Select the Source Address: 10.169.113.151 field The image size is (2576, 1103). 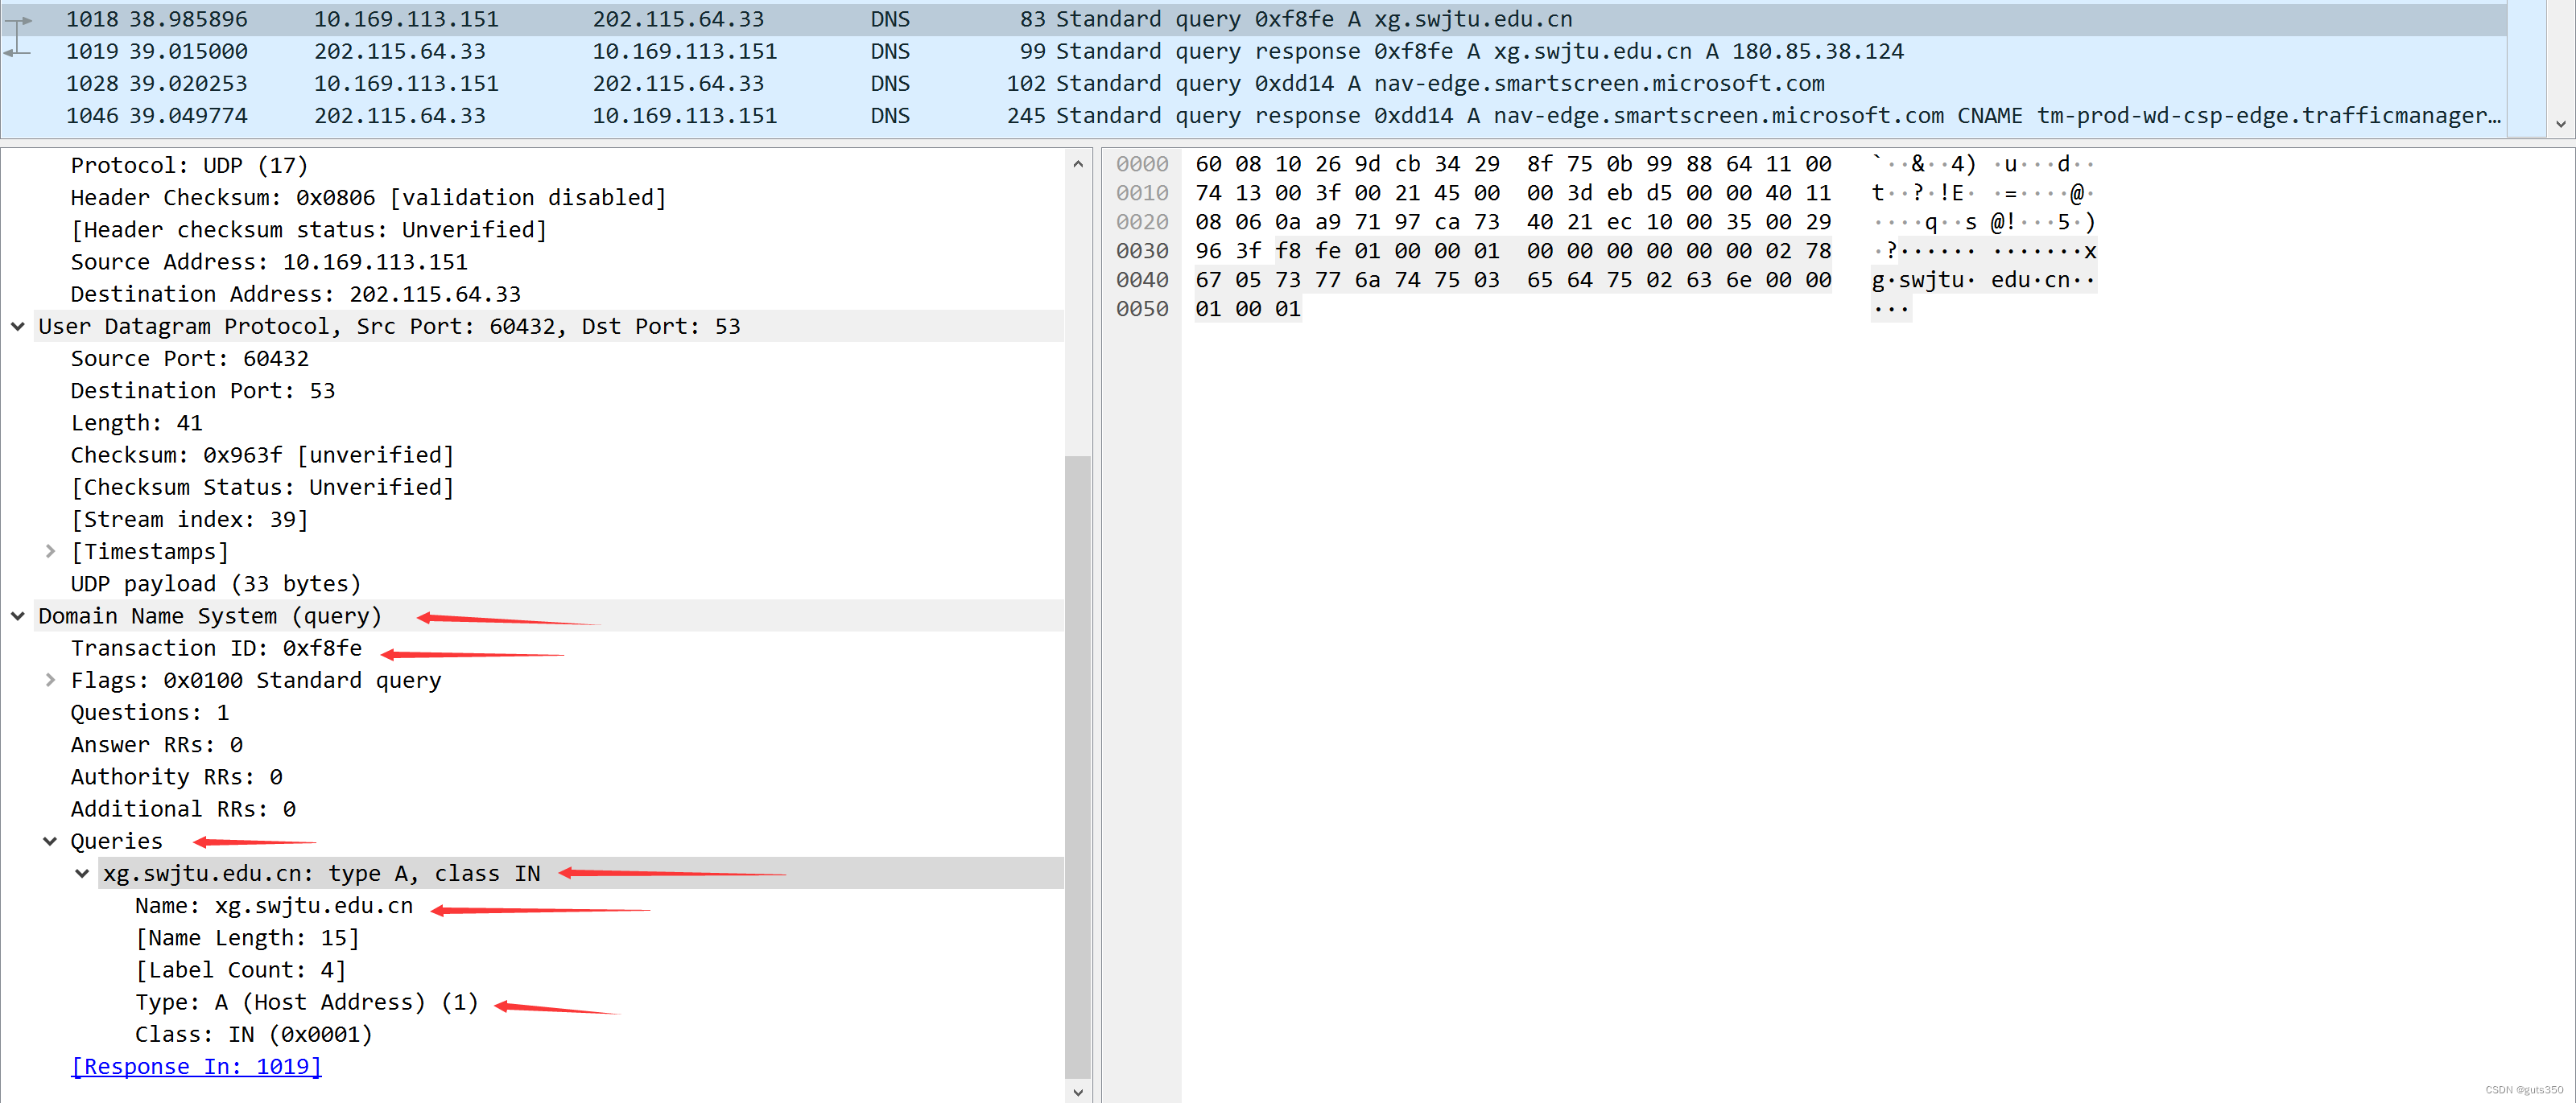269,261
